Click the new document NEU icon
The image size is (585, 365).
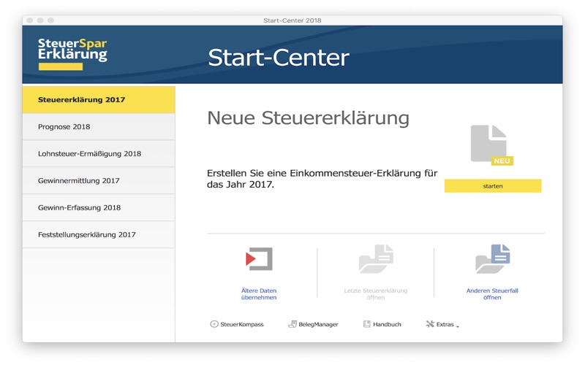point(491,145)
